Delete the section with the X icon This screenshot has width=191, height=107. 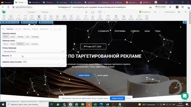2,22
